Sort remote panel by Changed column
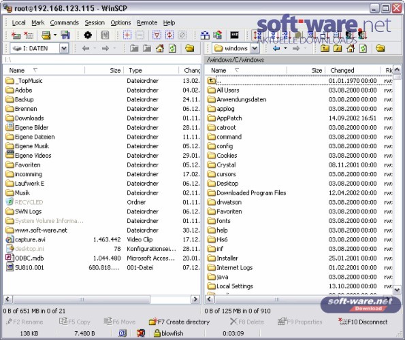 point(353,70)
